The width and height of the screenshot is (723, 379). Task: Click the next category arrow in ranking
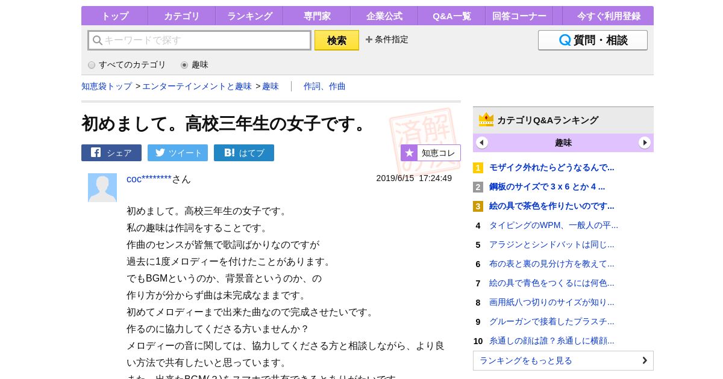pyautogui.click(x=645, y=143)
